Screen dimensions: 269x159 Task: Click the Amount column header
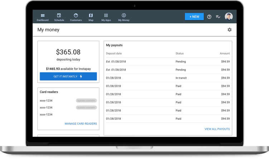(x=225, y=53)
